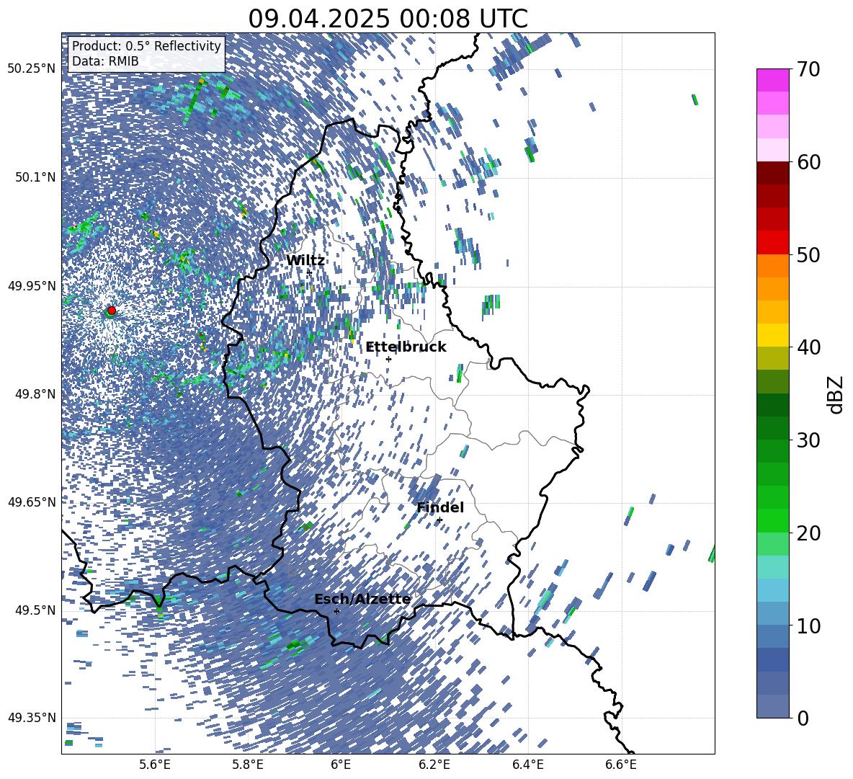Click the 6.6°E longitude label
The width and height of the screenshot is (853, 779).
[621, 765]
